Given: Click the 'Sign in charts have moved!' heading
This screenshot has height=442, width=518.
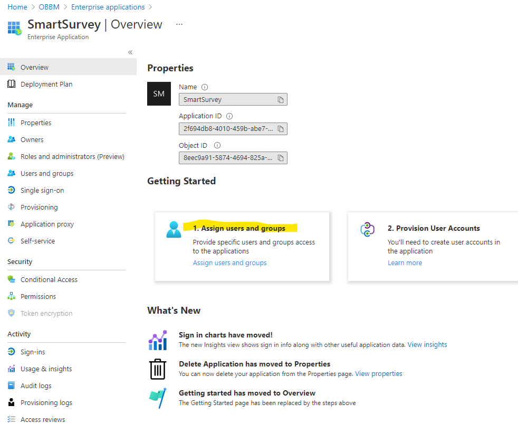Looking at the screenshot, I should [226, 335].
